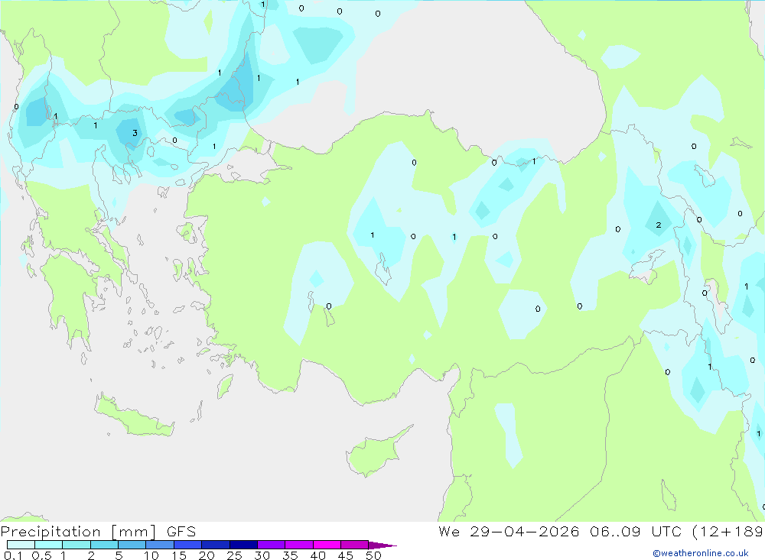Select the 1–2 mm legend color swatch
This screenshot has height=560, width=765.
pyautogui.click(x=76, y=545)
